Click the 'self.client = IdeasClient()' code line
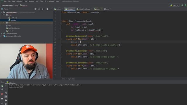Viewport: 187px width, 105px height. tap(87, 30)
